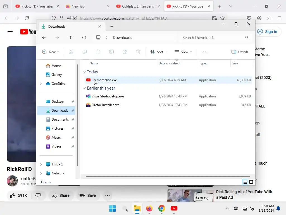The height and width of the screenshot is (215, 286).
Task: Like the RickRoll'D video with thumbs up
Action: pyautogui.click(x=19, y=196)
